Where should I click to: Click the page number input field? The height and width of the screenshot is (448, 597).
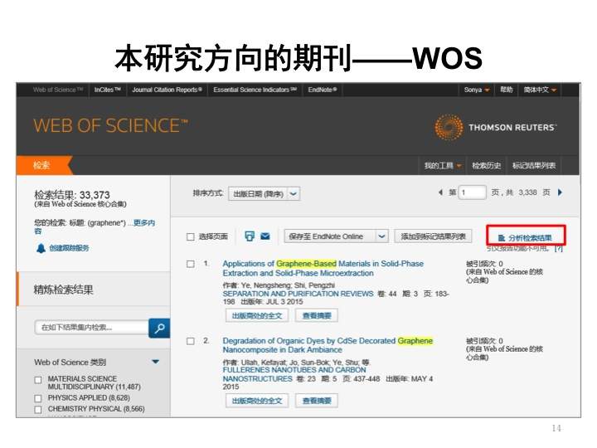point(472,192)
